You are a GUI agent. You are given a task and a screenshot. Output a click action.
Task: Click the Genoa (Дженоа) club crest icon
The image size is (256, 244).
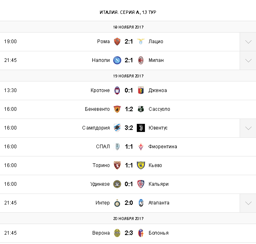point(141,90)
